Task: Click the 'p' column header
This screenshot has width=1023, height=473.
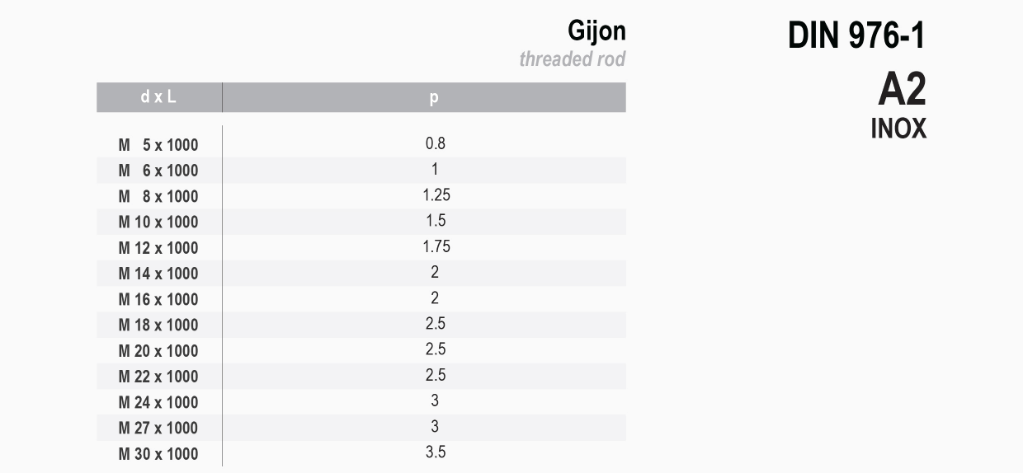Action: click(424, 97)
